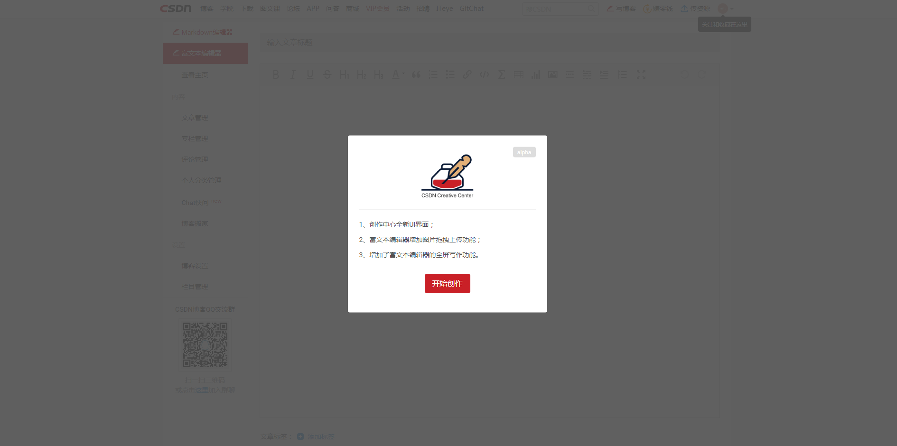Click the QQ group QR code image
897x446 pixels.
click(205, 345)
